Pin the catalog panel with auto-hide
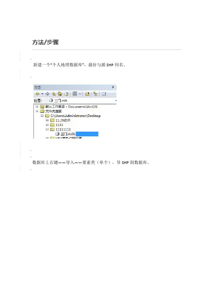The image size is (213, 302). click(x=113, y=87)
